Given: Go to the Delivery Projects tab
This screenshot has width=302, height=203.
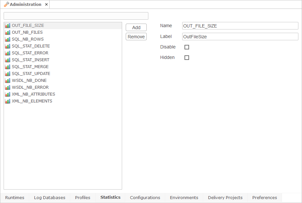Looking at the screenshot, I should [225, 198].
